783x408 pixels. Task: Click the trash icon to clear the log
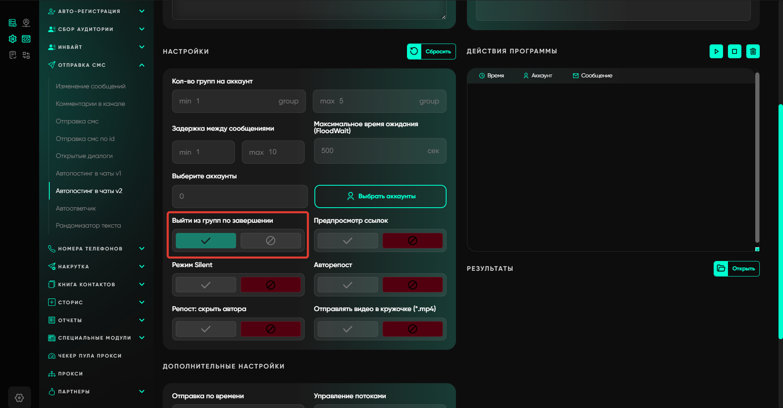click(x=753, y=51)
